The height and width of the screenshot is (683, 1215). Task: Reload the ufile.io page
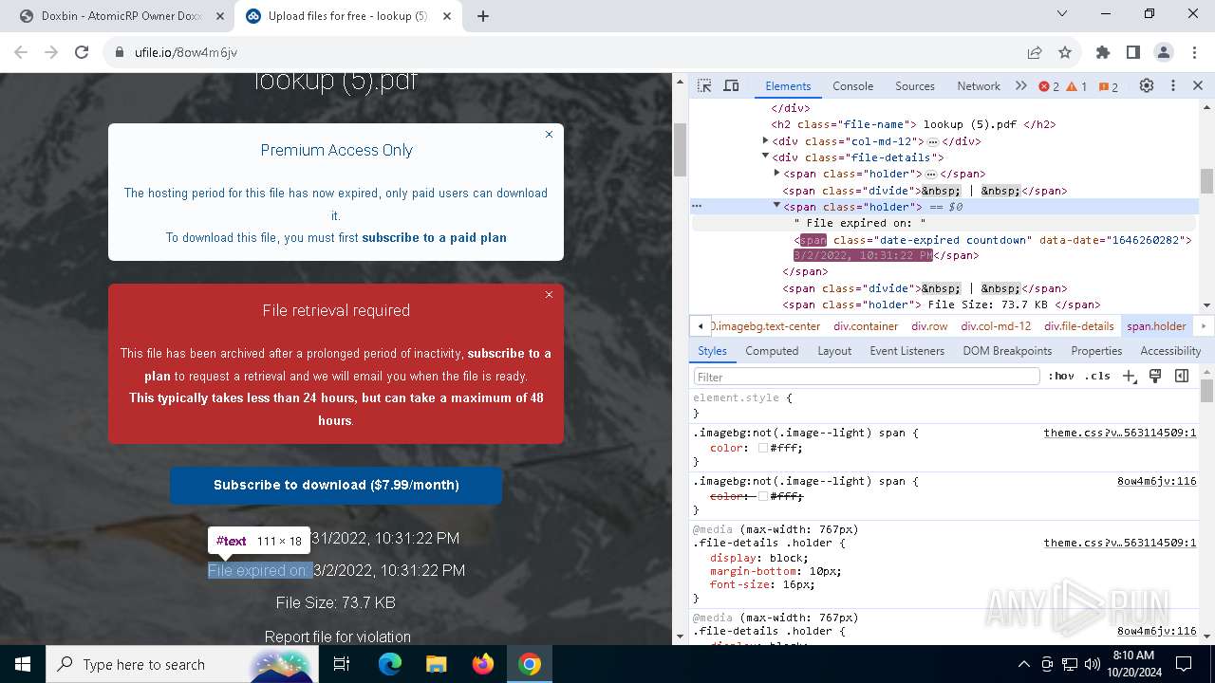pyautogui.click(x=82, y=52)
